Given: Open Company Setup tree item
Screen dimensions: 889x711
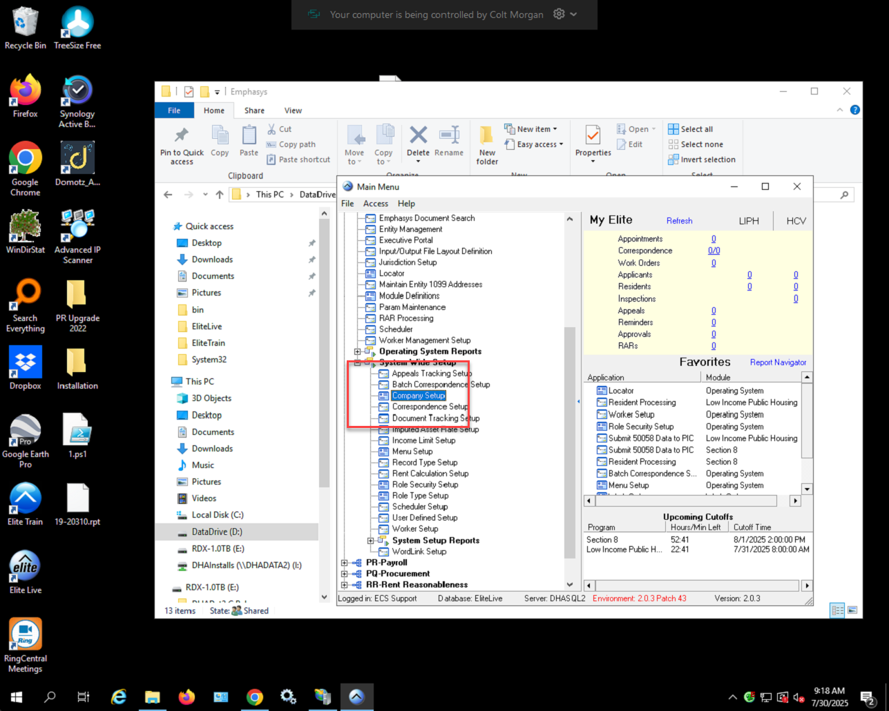Looking at the screenshot, I should click(419, 396).
